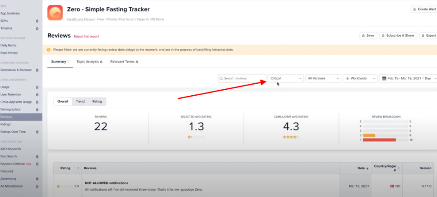
Task: Click the lock icon next to SDKs
Action: pyautogui.click(x=37, y=21)
